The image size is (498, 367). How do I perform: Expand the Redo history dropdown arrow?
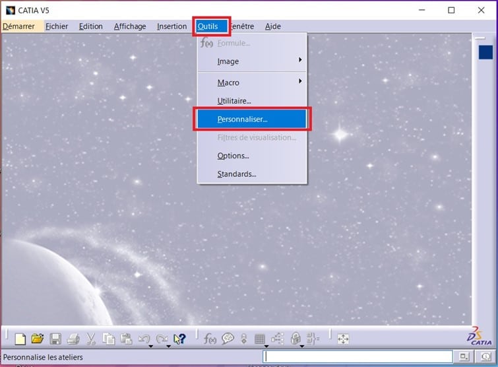point(169,346)
